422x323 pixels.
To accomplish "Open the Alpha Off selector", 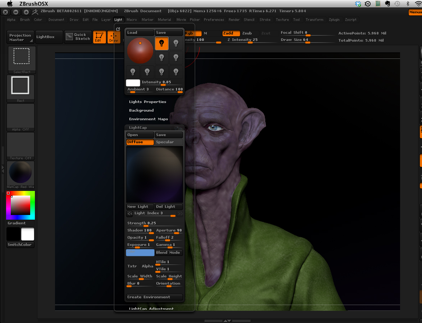I will (x=20, y=117).
